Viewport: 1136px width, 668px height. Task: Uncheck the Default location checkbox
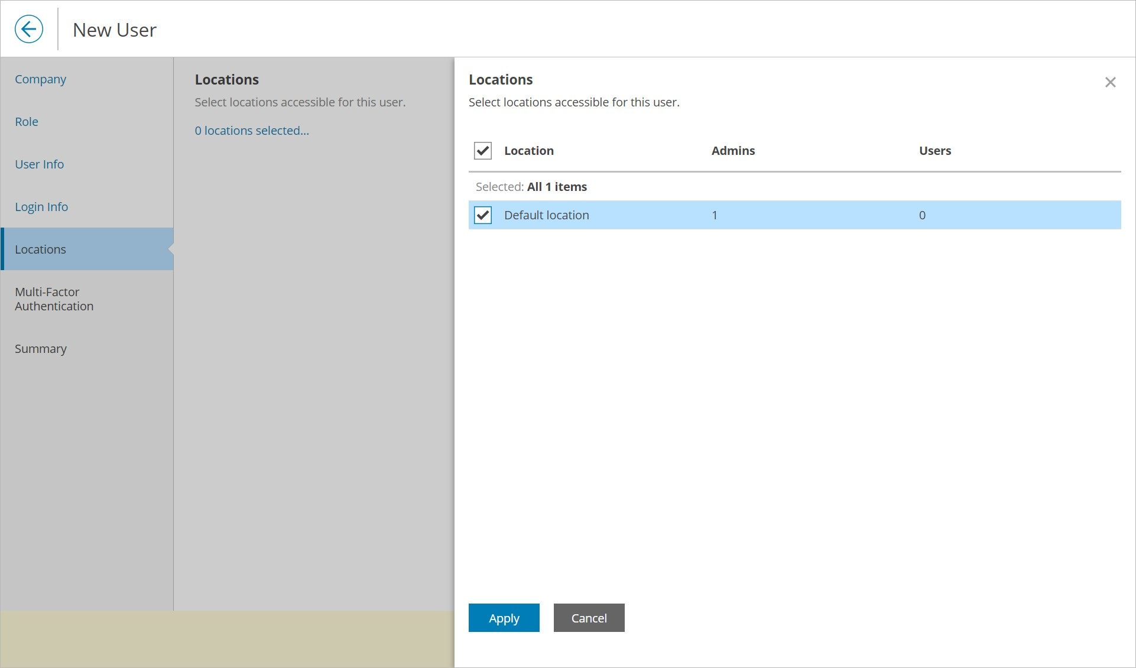tap(483, 215)
